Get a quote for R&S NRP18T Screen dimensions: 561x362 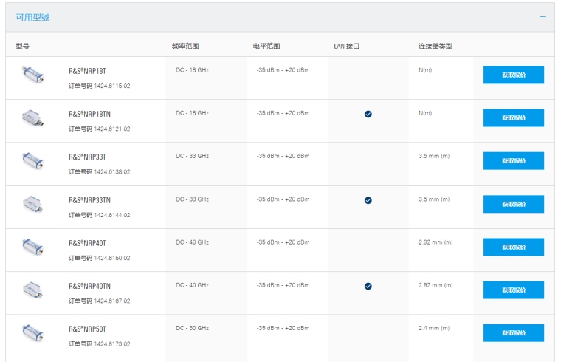point(513,75)
